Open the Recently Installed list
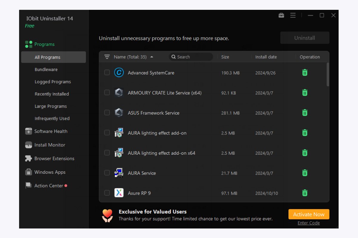 [52, 94]
